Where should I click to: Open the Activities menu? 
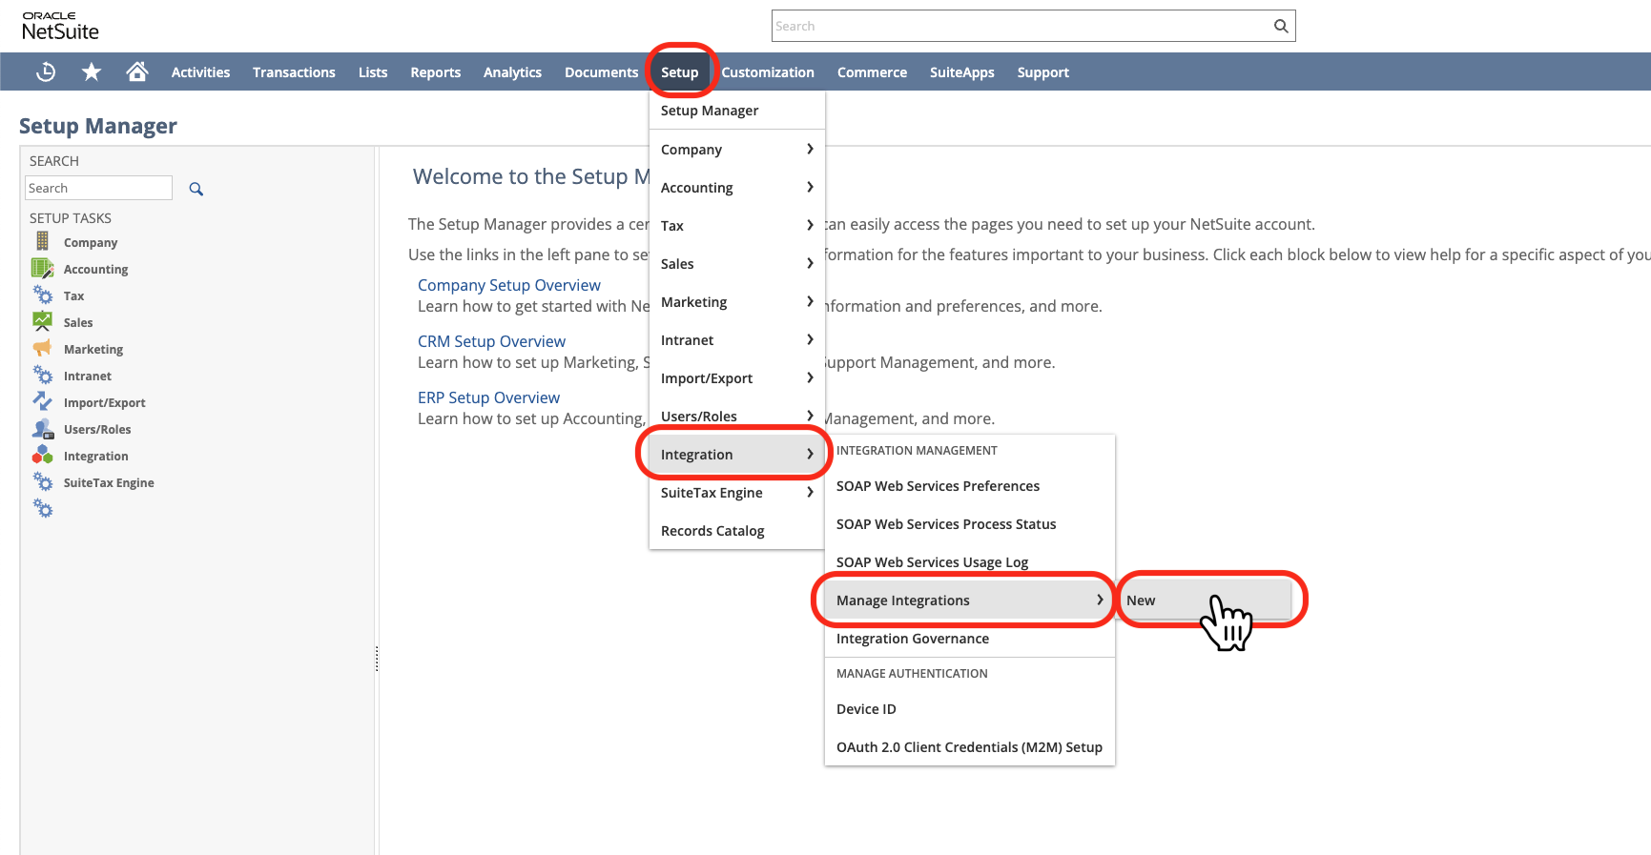pyautogui.click(x=200, y=71)
